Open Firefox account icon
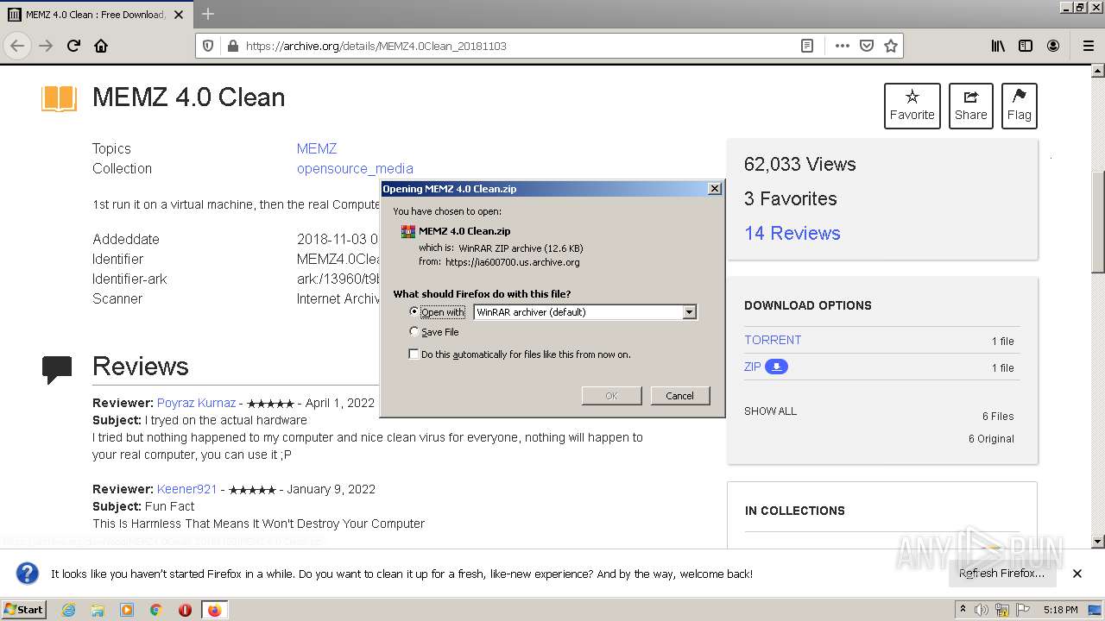Viewport: 1105px width, 621px height. [1053, 46]
